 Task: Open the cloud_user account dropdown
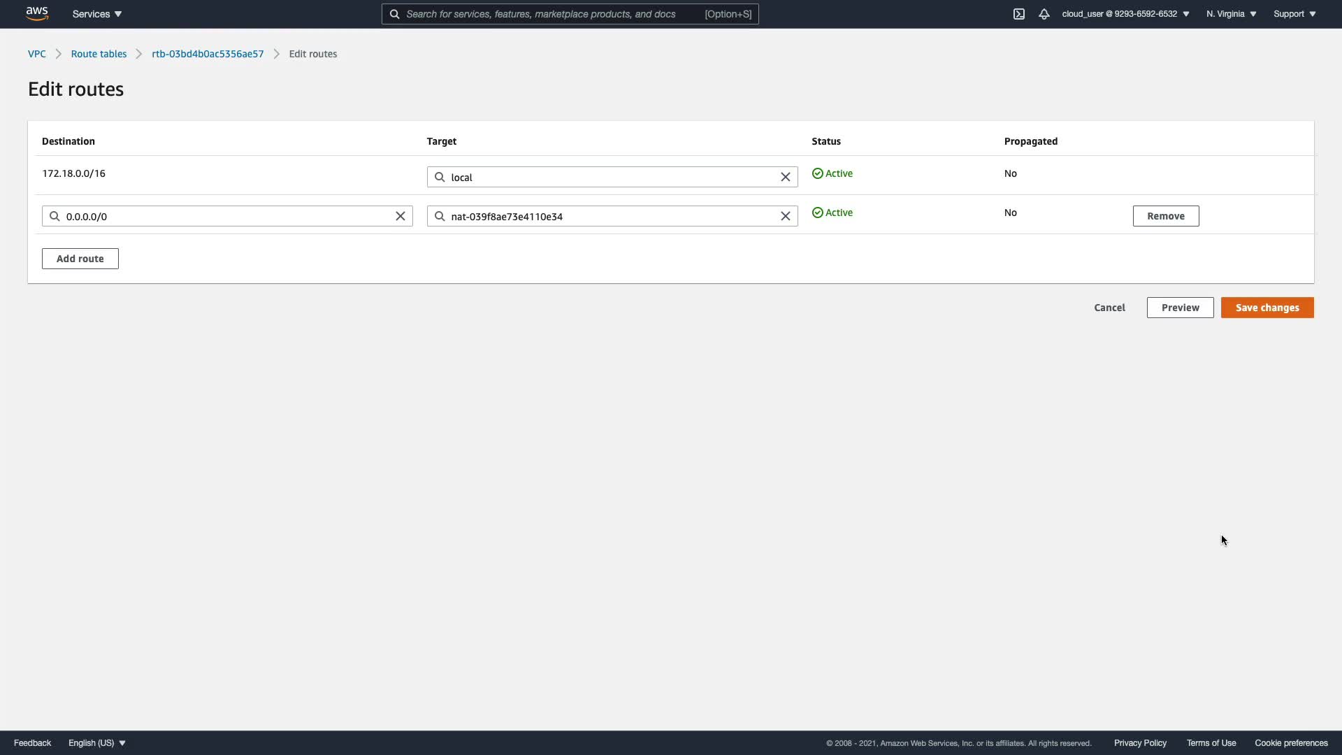pyautogui.click(x=1125, y=14)
